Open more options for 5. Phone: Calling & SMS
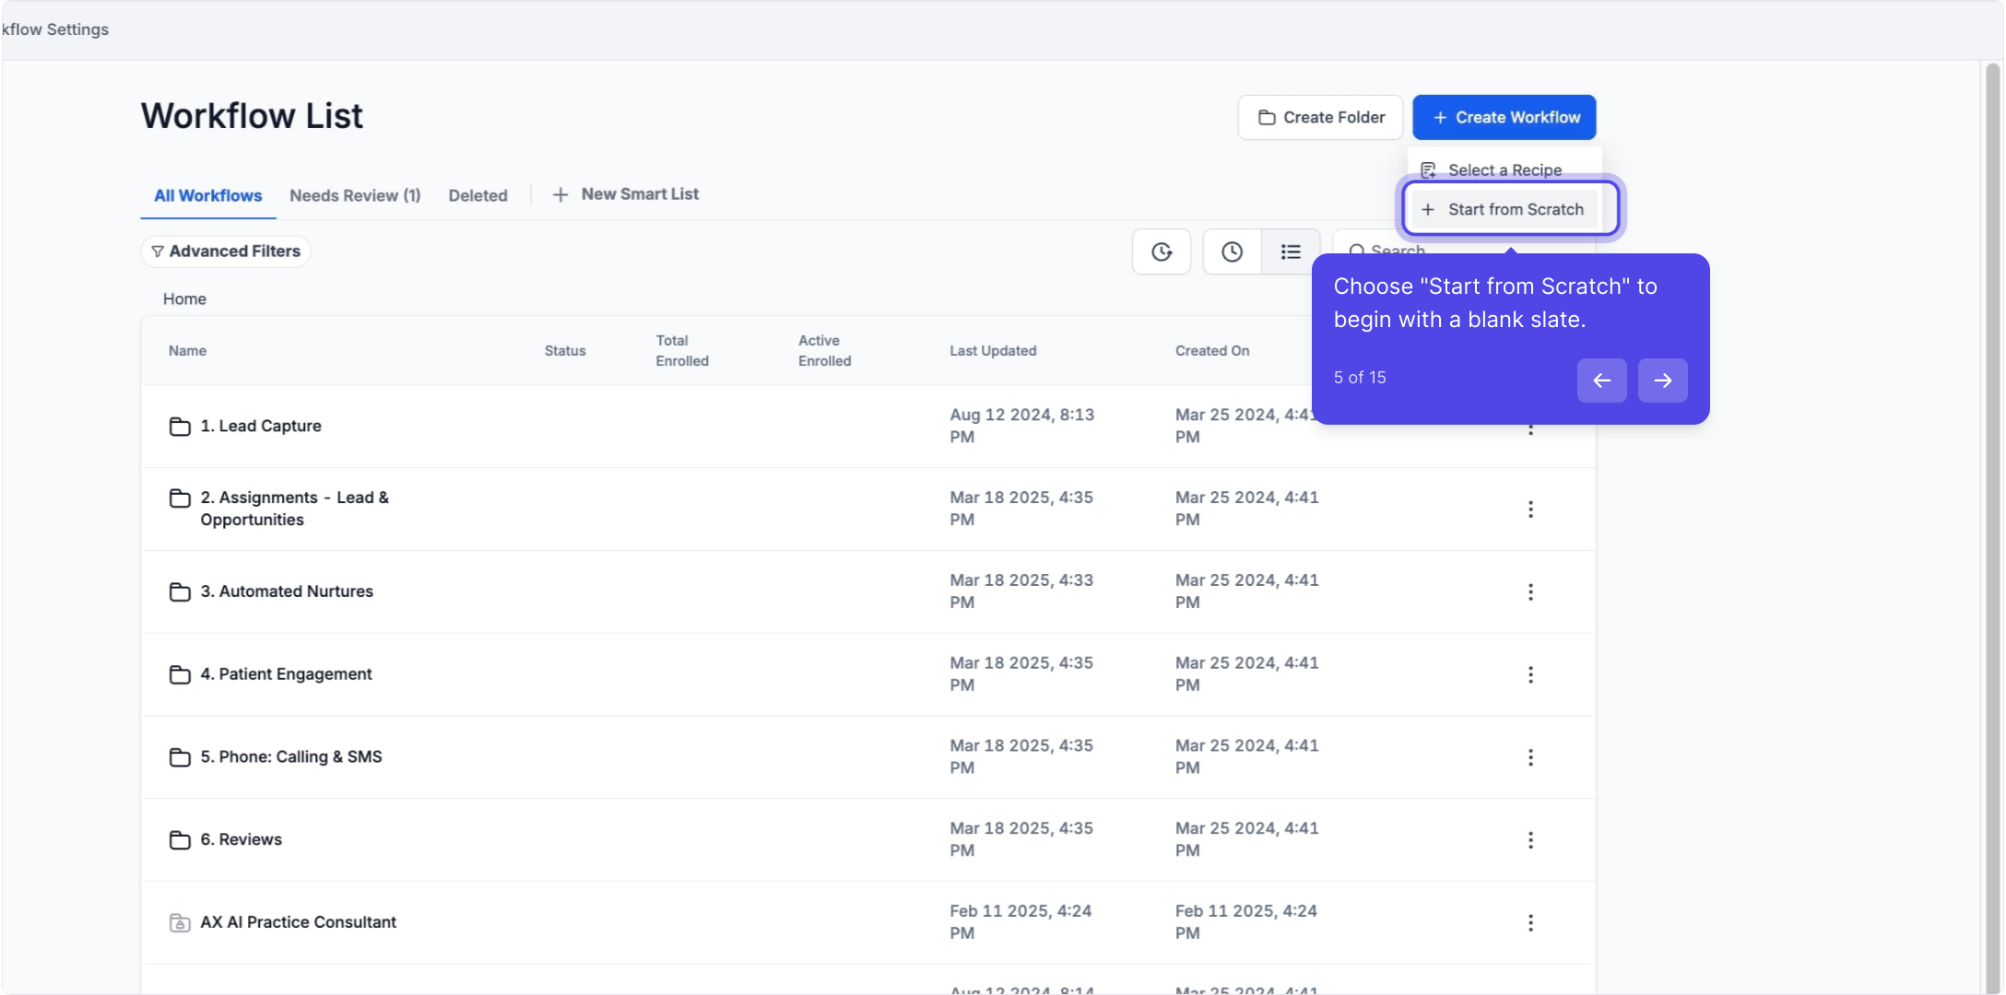The image size is (2006, 995). pos(1530,757)
